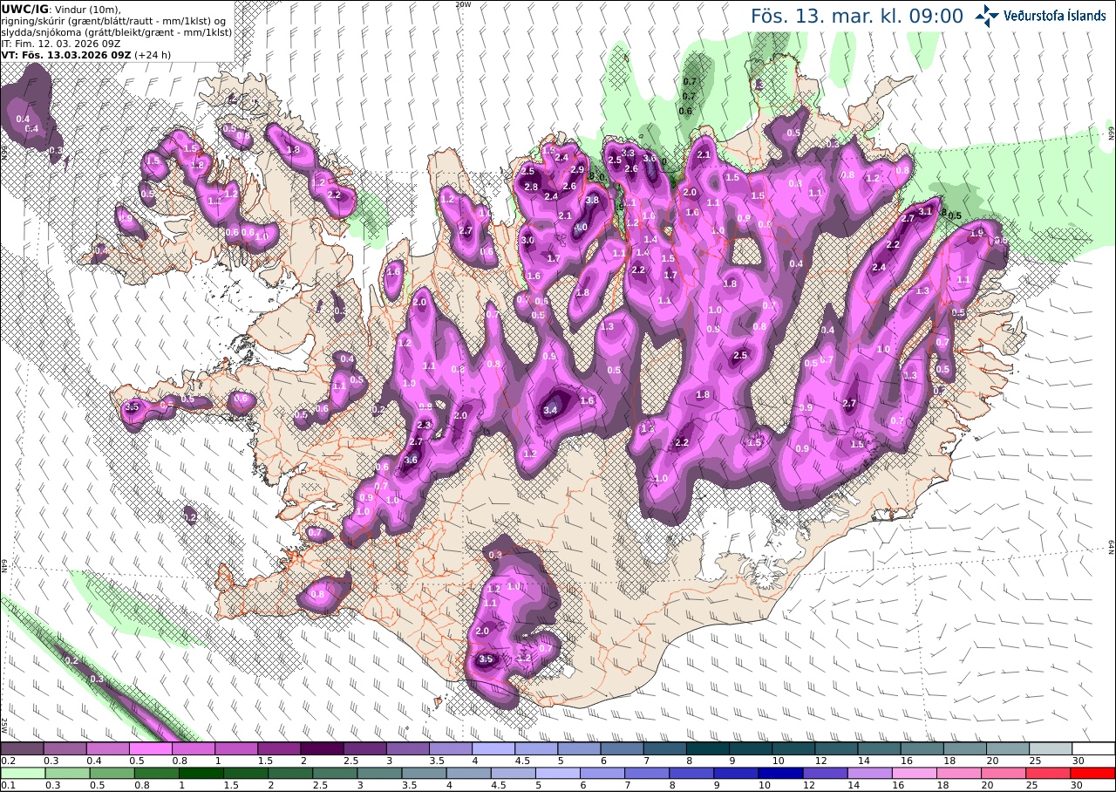Click the 3.5 value on Snæfellsnes peninsula
The width and height of the screenshot is (1116, 792).
point(133,406)
